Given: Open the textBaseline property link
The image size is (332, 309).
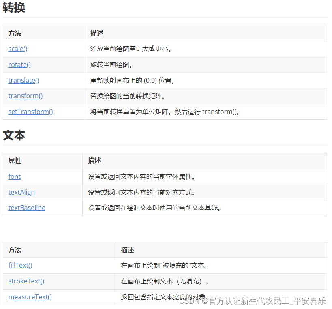Looking at the screenshot, I should coord(27,208).
